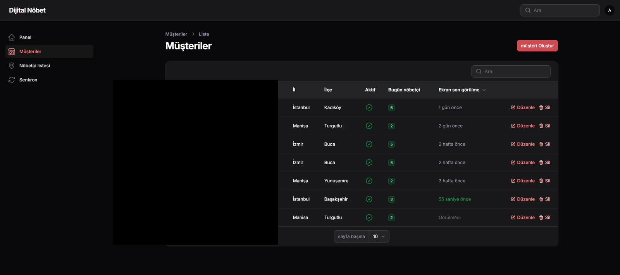Click the Başakşehir district cell
The height and width of the screenshot is (275, 620).
336,199
